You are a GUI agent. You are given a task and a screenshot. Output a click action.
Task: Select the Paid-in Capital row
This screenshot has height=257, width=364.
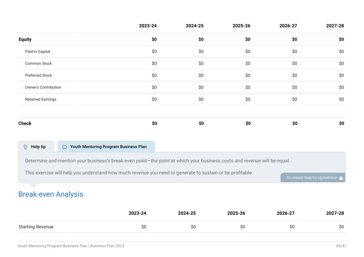182,51
